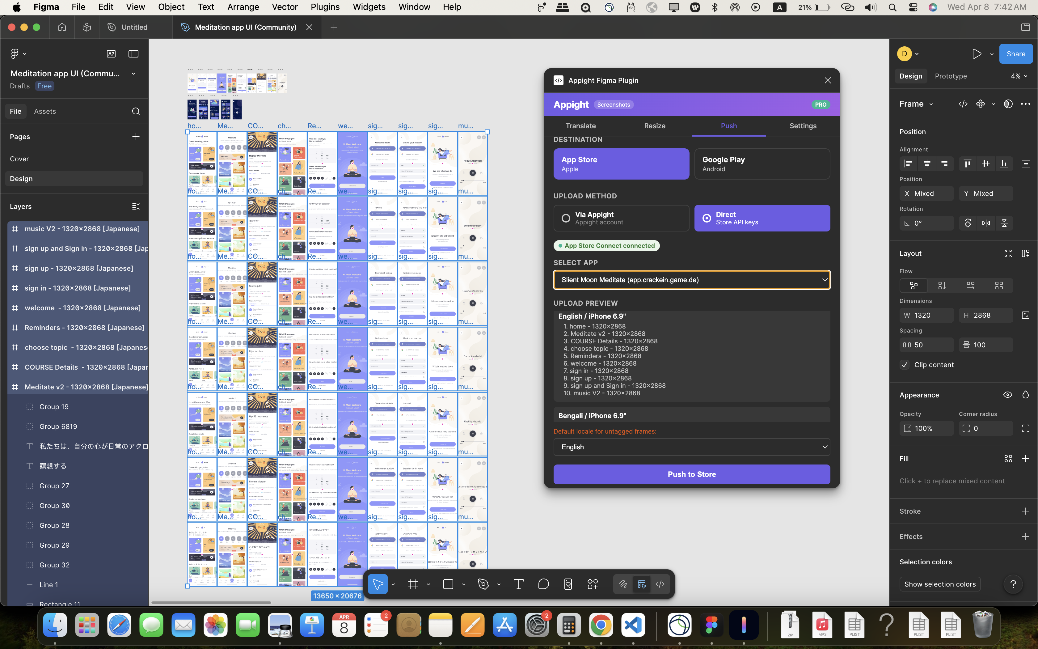This screenshot has width=1038, height=649.
Task: Select the Via Appight upload method
Action: click(621, 218)
